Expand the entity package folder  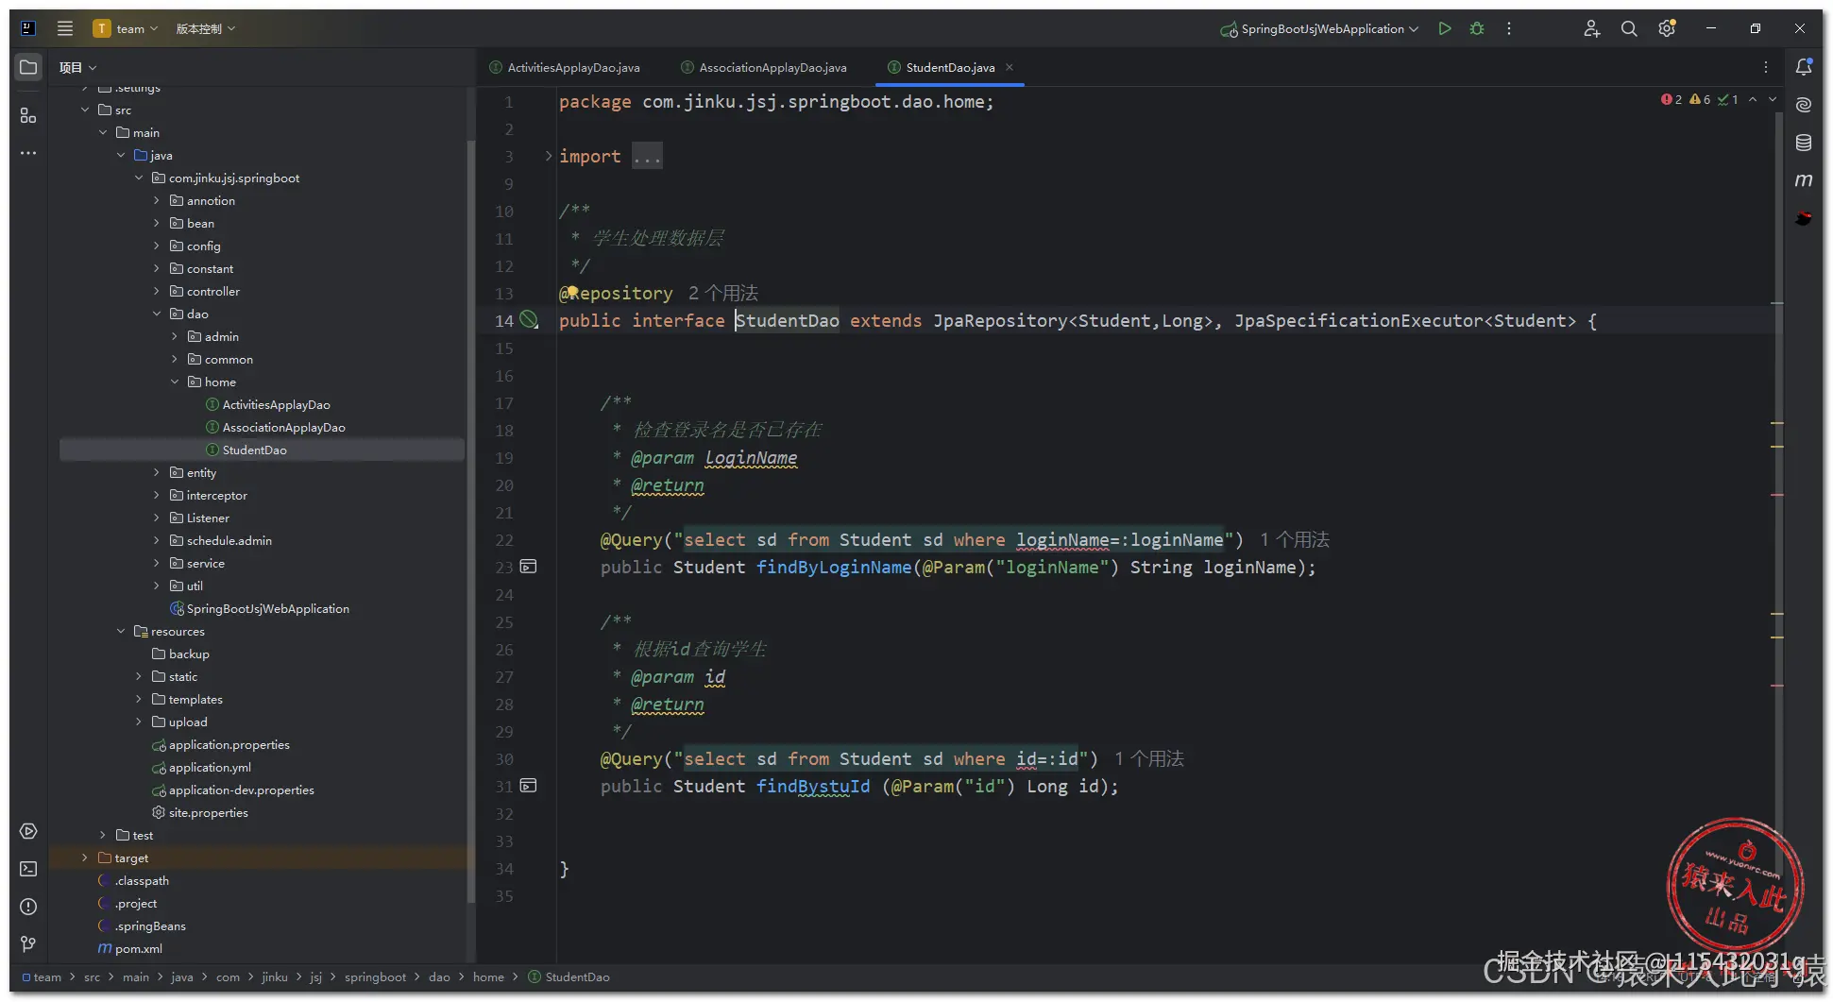coord(157,472)
